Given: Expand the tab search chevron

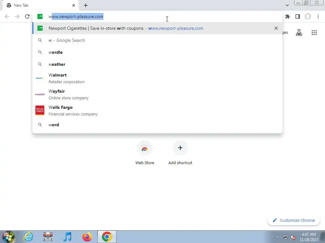Looking at the screenshot, I should pyautogui.click(x=287, y=5).
